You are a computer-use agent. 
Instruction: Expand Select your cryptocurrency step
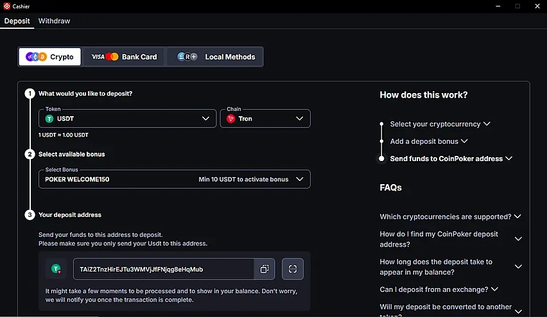click(440, 124)
